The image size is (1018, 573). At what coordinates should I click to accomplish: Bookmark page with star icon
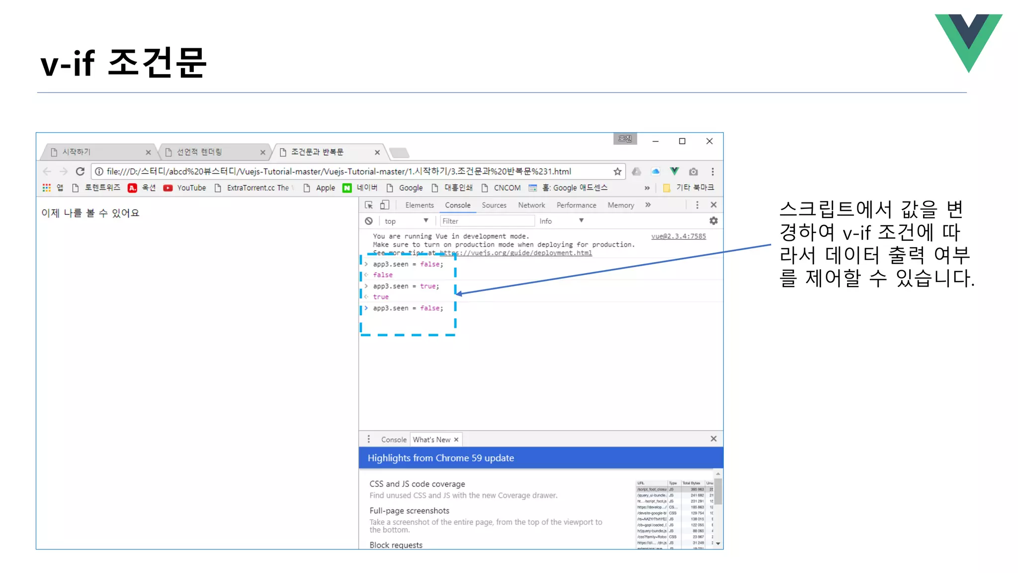(617, 172)
